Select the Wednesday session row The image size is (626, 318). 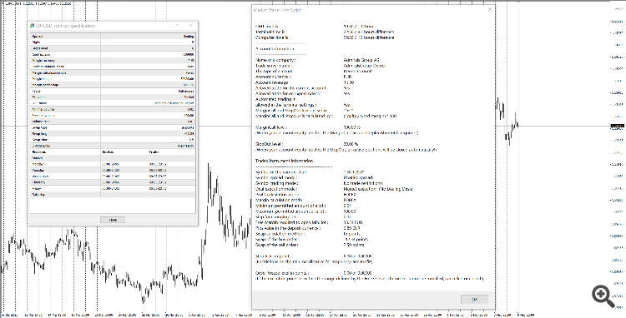tap(113, 176)
